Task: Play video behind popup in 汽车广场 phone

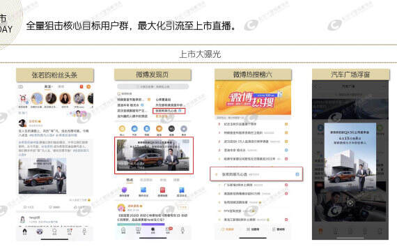Action: (350, 203)
